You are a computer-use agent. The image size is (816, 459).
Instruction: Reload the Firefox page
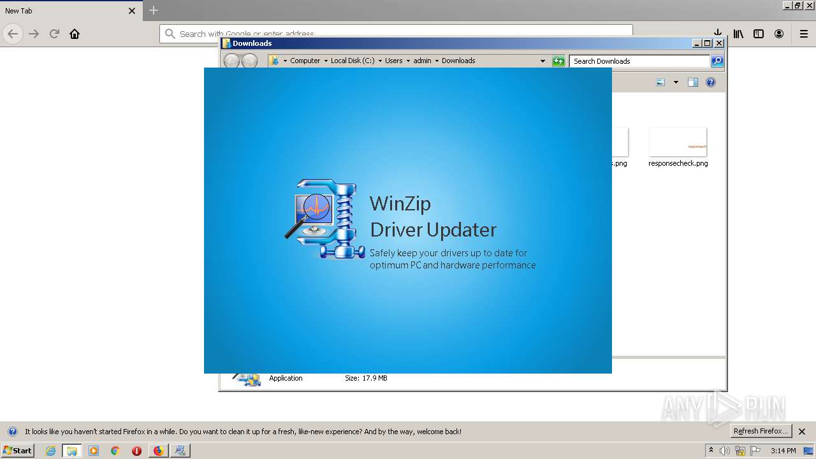coord(54,34)
